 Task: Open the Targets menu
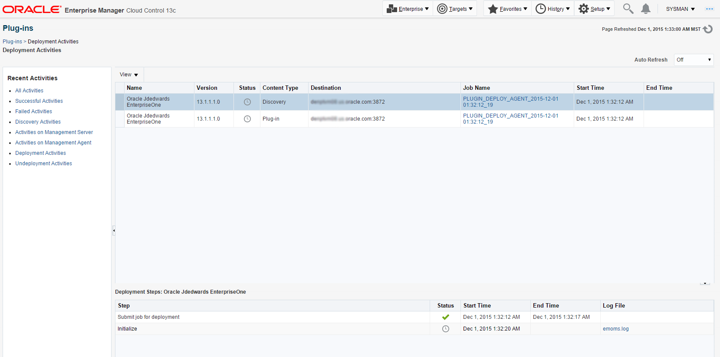coord(455,9)
